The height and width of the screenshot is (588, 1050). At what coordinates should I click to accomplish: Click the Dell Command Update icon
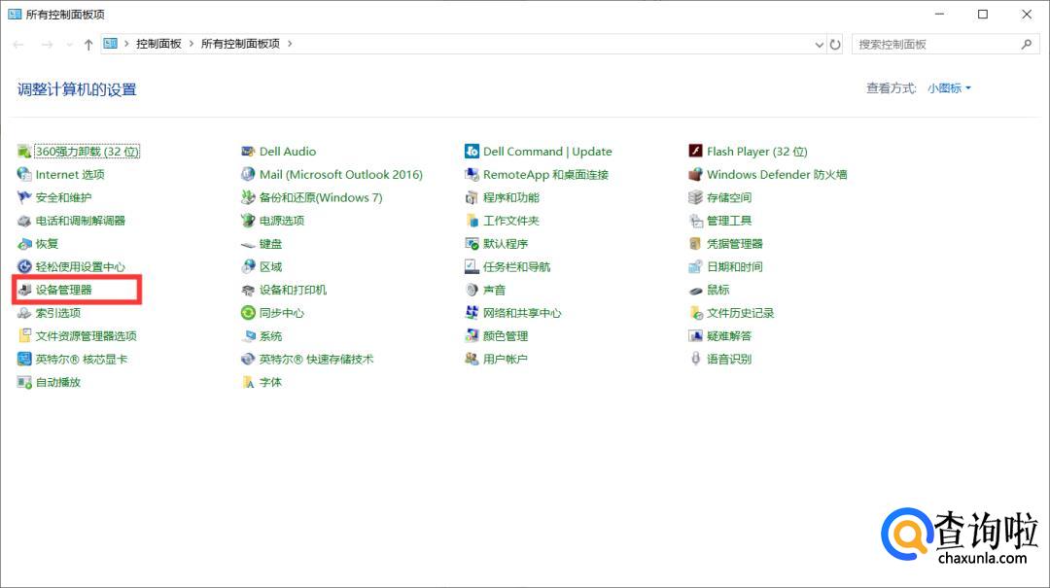(472, 152)
